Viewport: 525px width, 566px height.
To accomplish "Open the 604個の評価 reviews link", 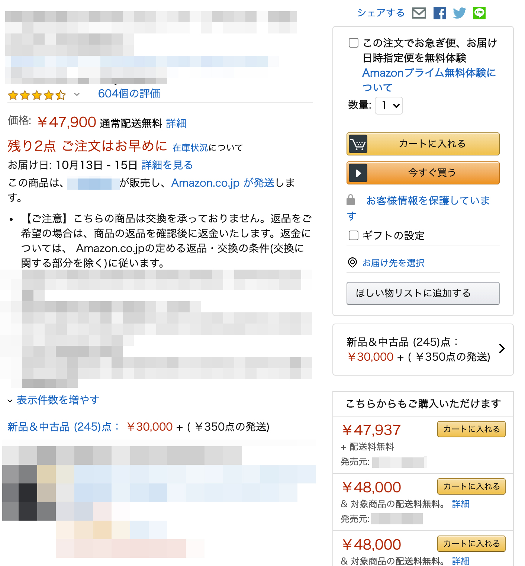I will tap(129, 94).
